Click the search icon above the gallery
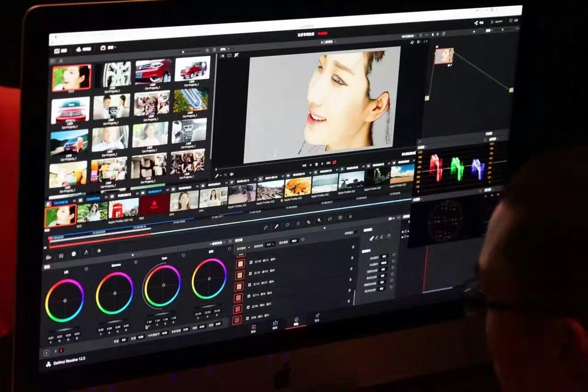The image size is (588, 392). coord(207,50)
